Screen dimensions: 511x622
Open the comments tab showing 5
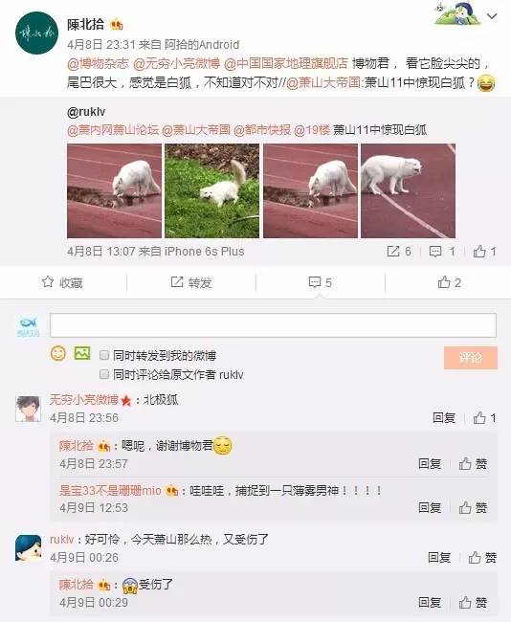[321, 282]
